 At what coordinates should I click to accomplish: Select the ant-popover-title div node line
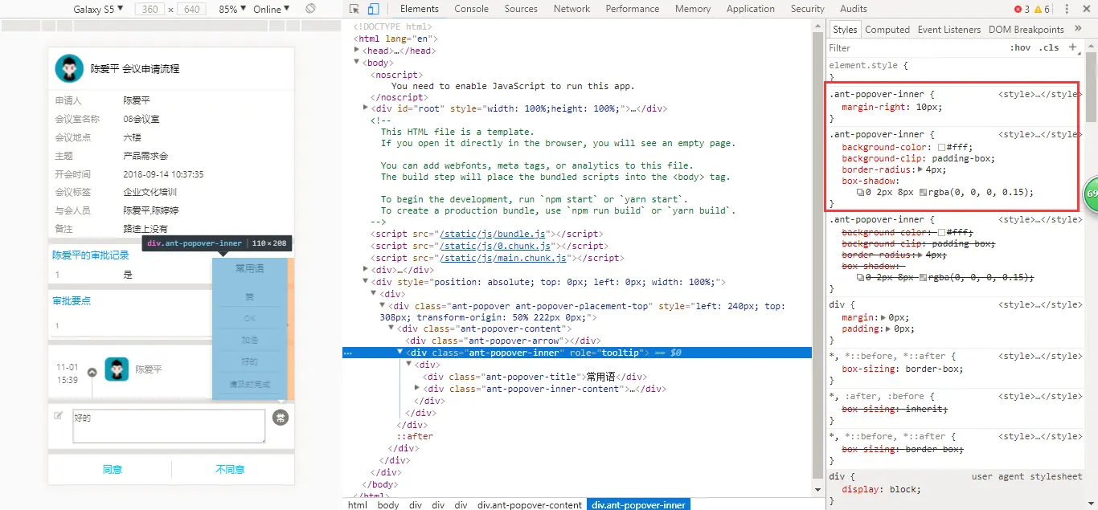tap(535, 377)
